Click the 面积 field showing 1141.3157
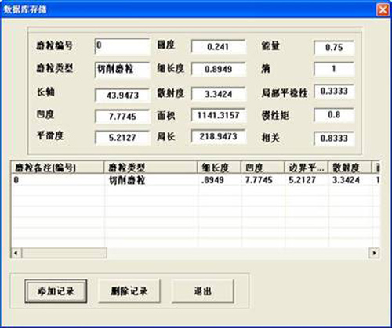This screenshot has width=392, height=328. pos(219,115)
